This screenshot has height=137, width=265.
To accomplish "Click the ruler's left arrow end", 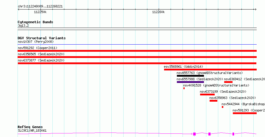I will [x=18, y=10].
